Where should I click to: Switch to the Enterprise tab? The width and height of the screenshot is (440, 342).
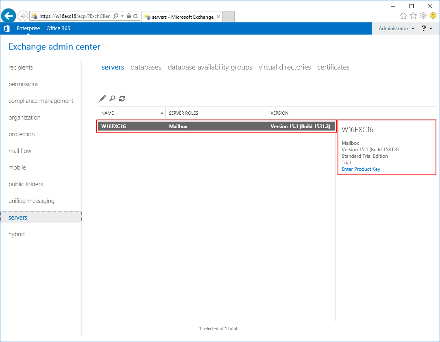(28, 28)
